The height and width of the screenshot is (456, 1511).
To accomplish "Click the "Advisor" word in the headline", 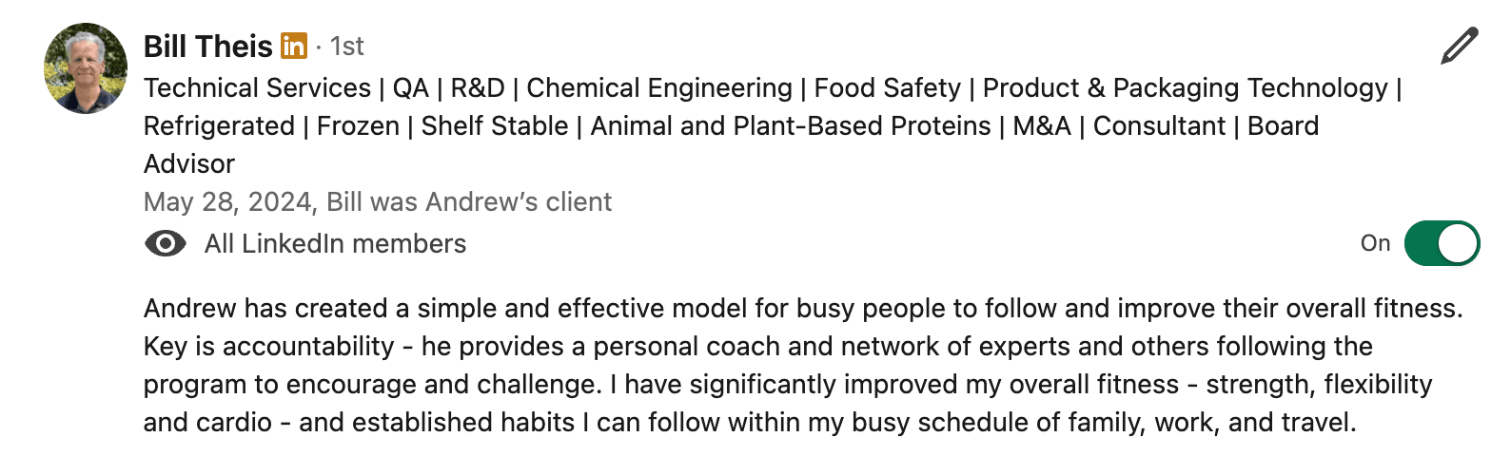I will [x=188, y=164].
